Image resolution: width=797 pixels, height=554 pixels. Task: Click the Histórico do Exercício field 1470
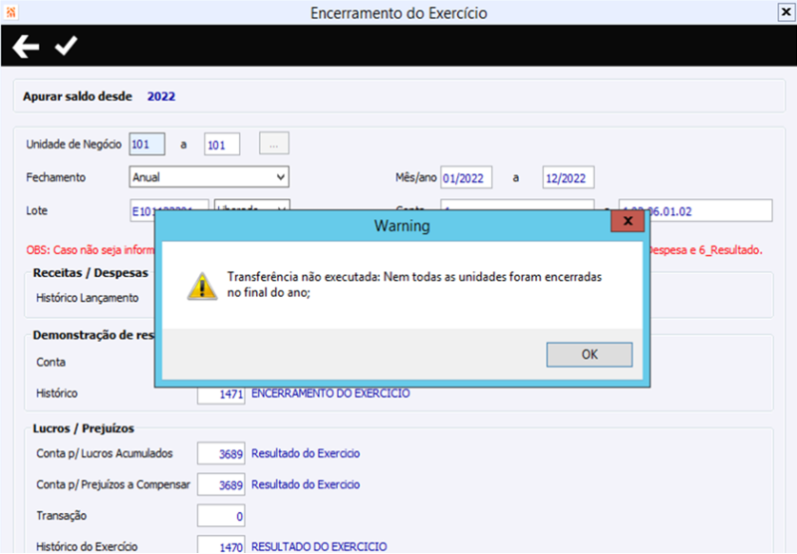[x=221, y=545]
